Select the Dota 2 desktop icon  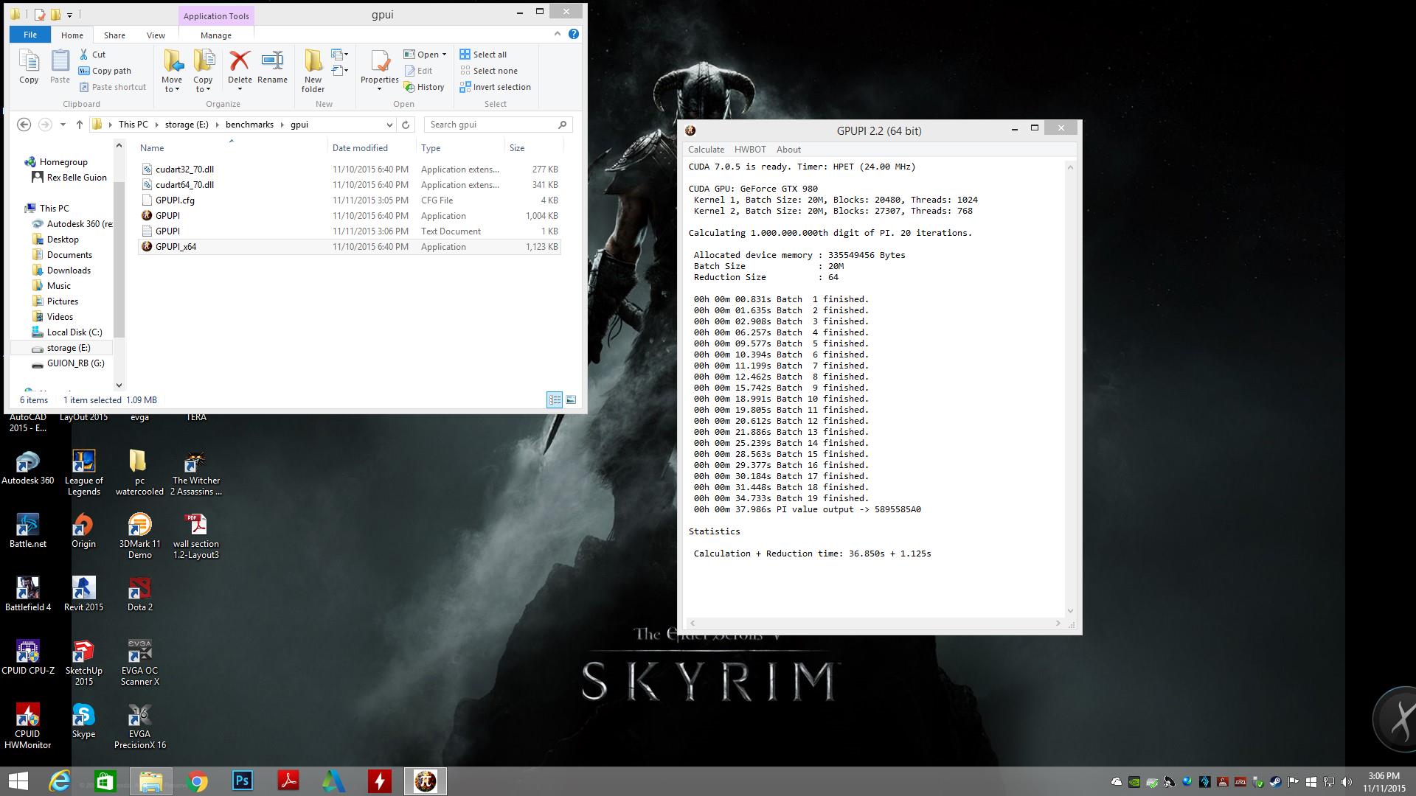[x=139, y=594]
